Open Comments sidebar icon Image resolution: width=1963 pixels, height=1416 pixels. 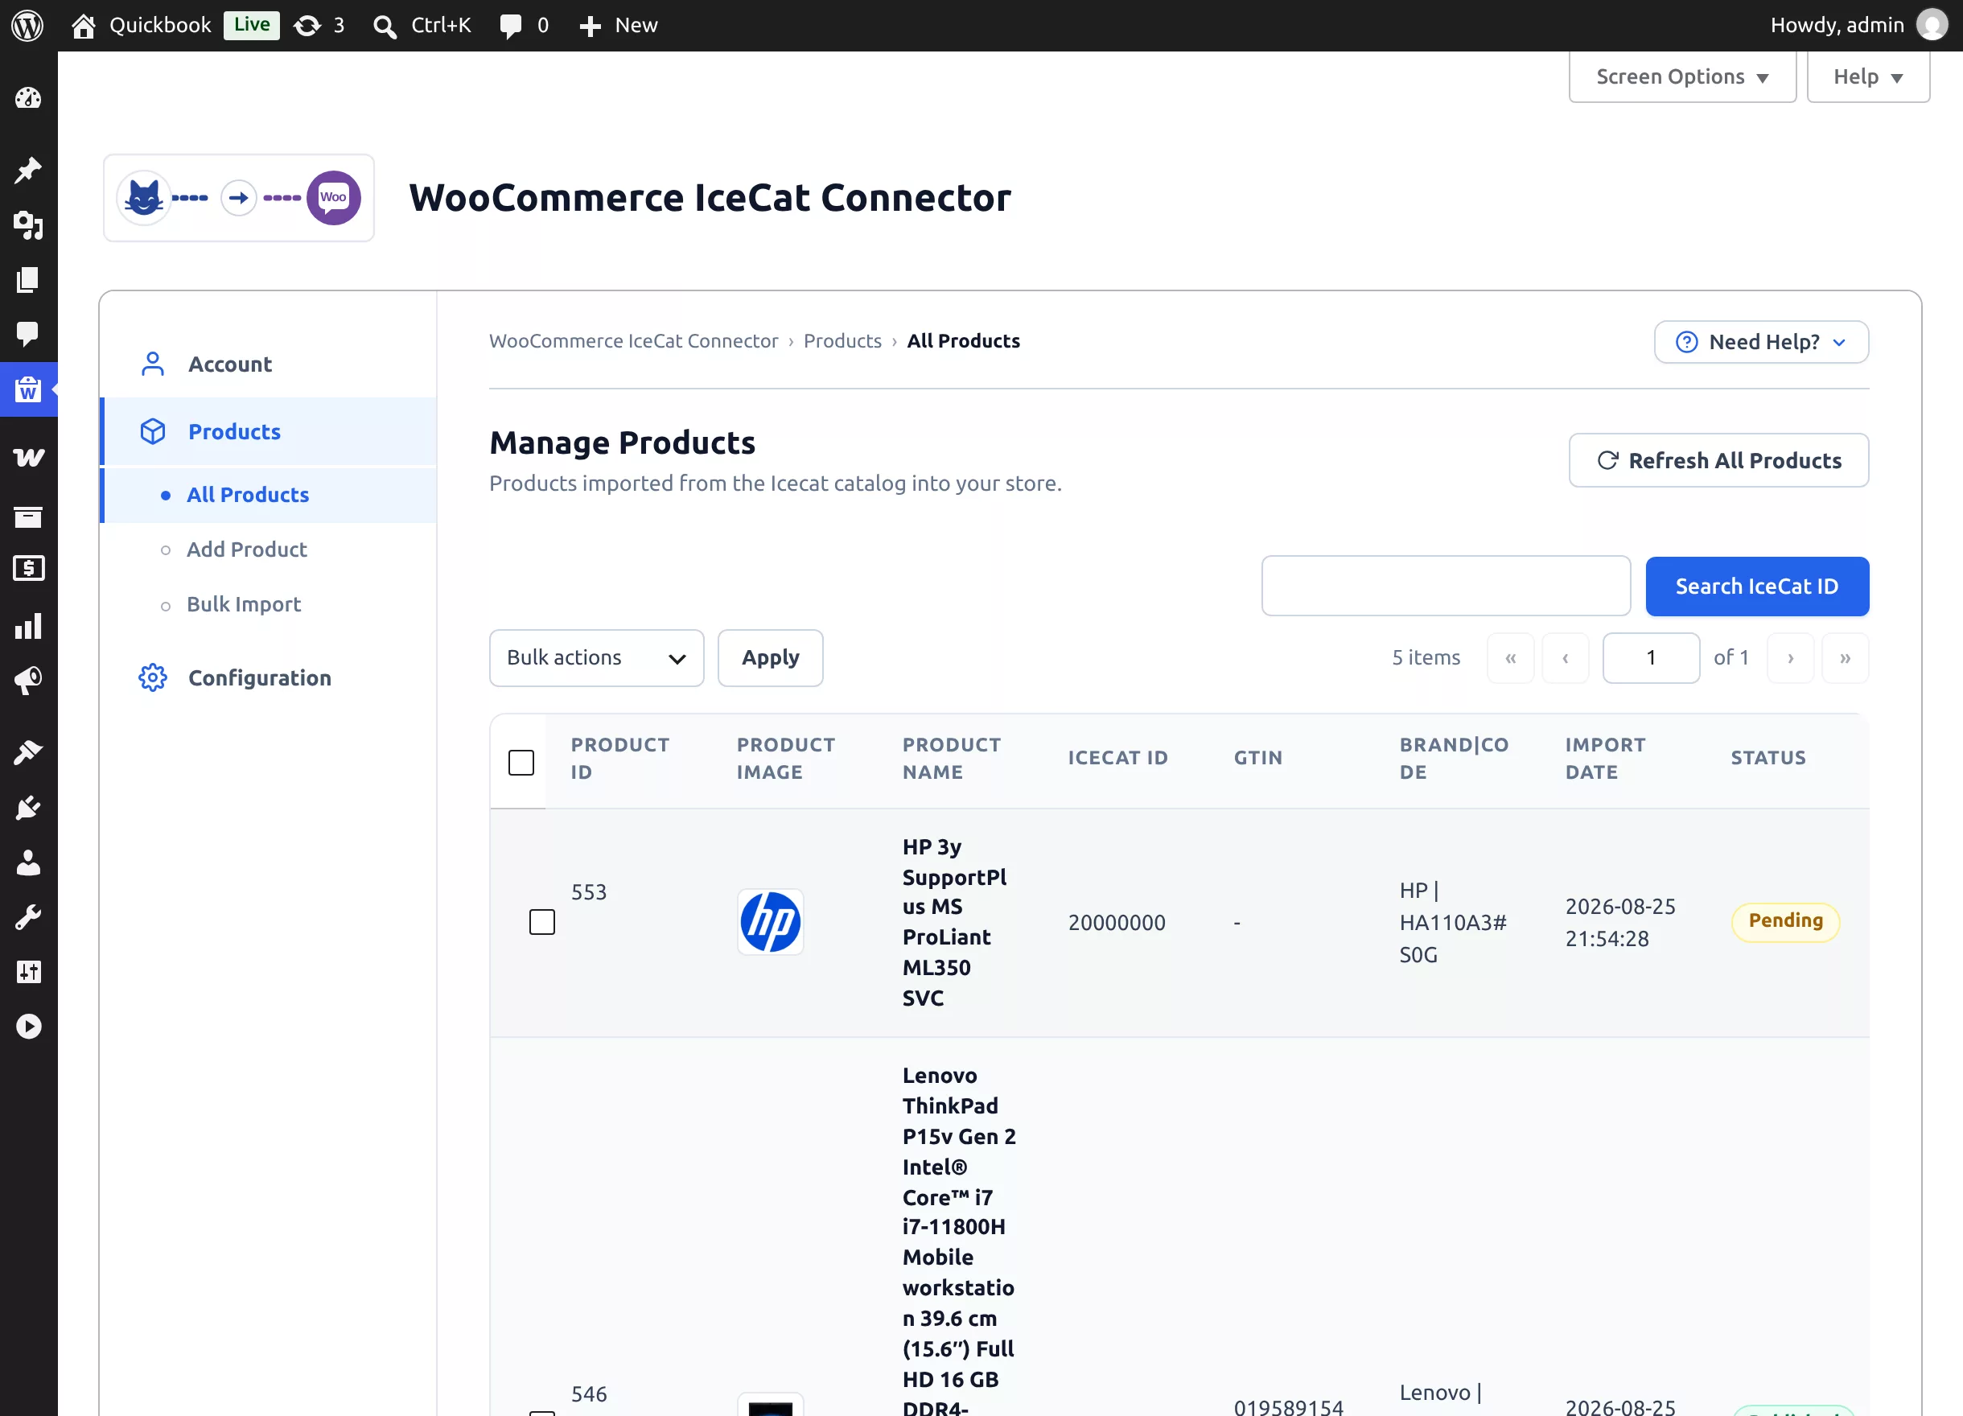pyautogui.click(x=27, y=334)
